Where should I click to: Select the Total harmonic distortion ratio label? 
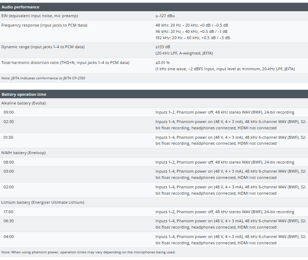[x=65, y=63]
